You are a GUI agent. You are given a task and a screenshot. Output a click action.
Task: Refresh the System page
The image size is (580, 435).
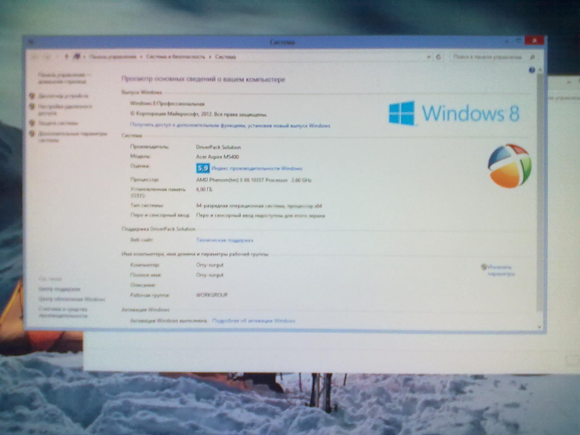tap(438, 57)
